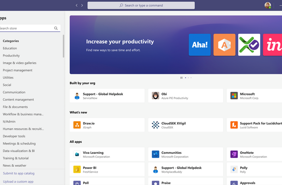Viewport: 282px width, 185px height.
Task: Select File & documents category
Action: click(15, 107)
